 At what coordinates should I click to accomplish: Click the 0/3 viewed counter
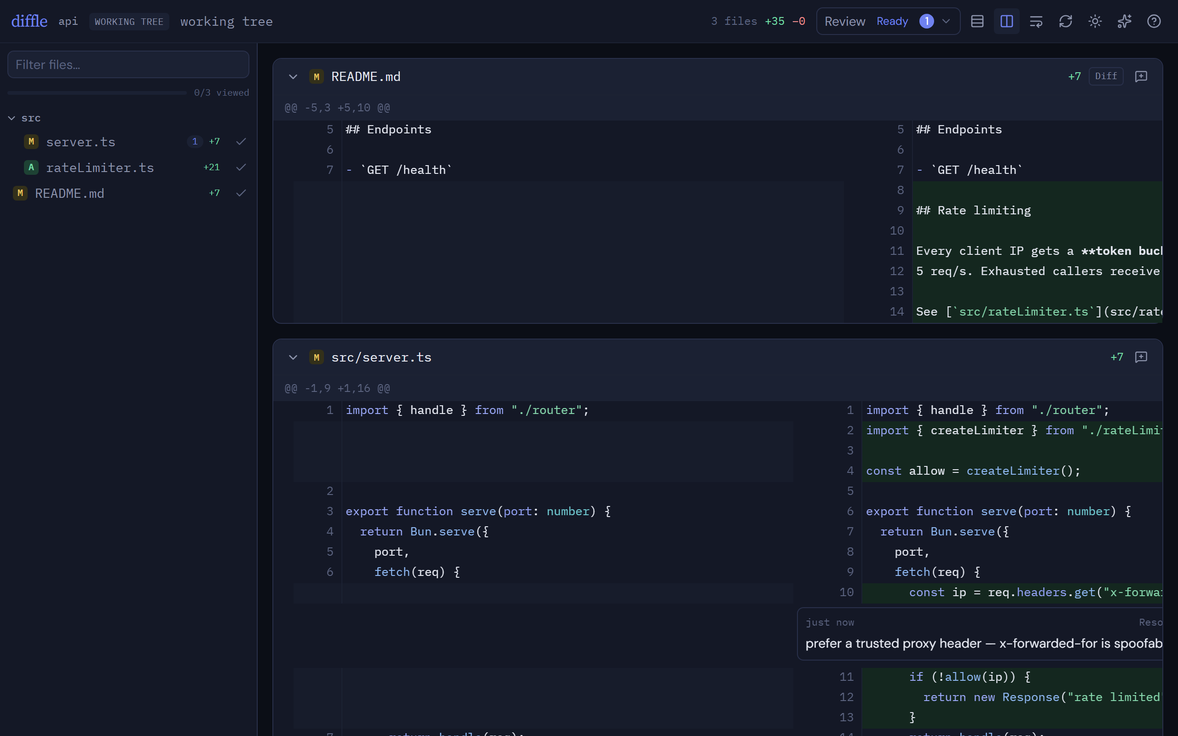[x=221, y=92]
